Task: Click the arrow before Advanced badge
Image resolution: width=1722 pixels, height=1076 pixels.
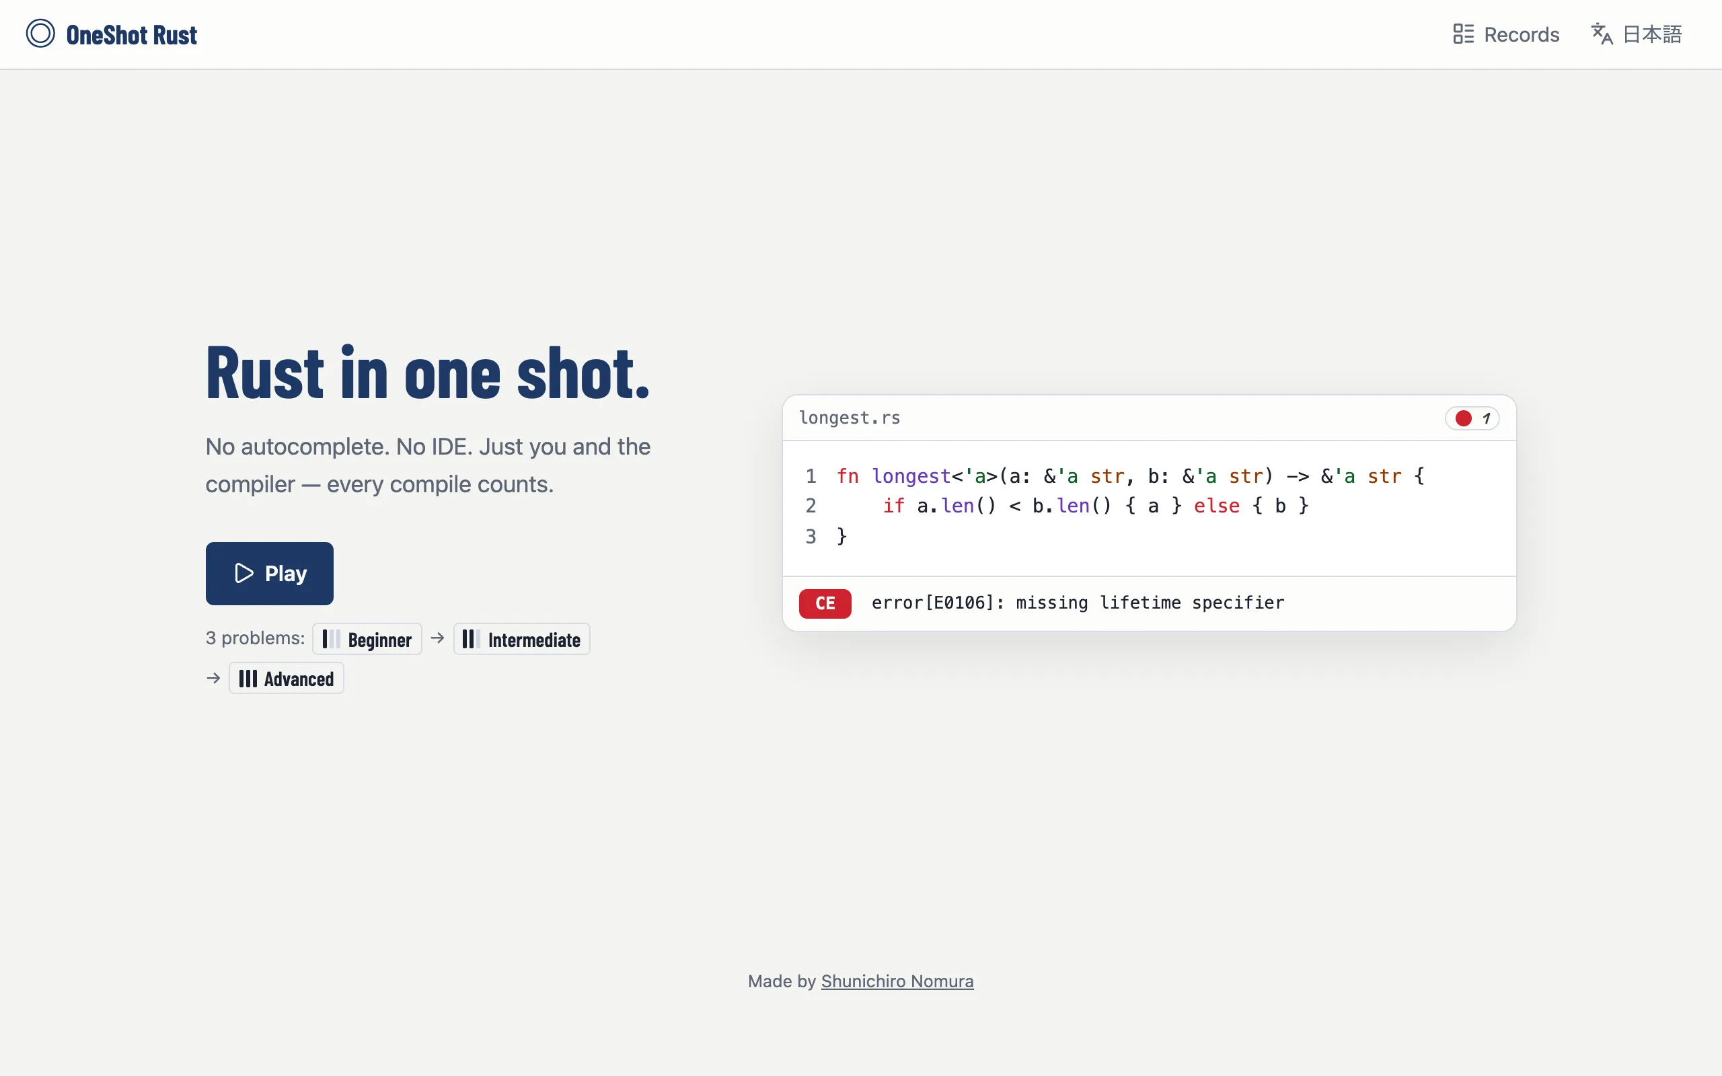Action: pos(213,678)
